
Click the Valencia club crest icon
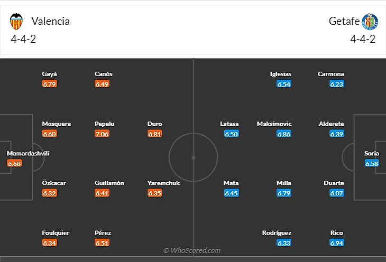click(16, 21)
